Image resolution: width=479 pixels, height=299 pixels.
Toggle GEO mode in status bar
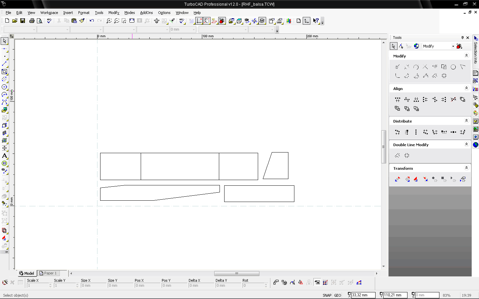338,295
